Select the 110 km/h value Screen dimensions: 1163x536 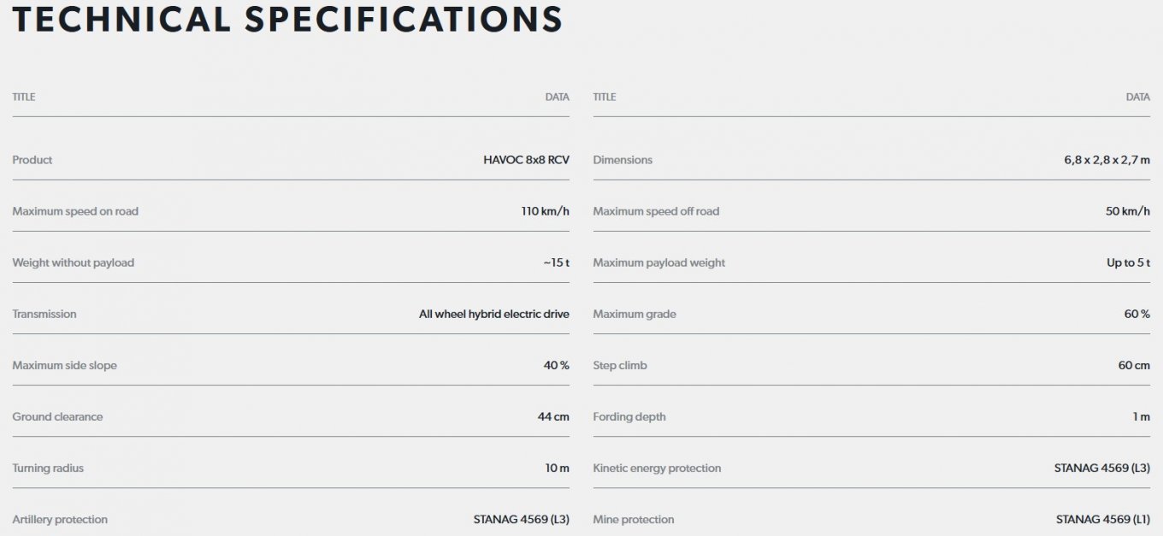tap(545, 211)
